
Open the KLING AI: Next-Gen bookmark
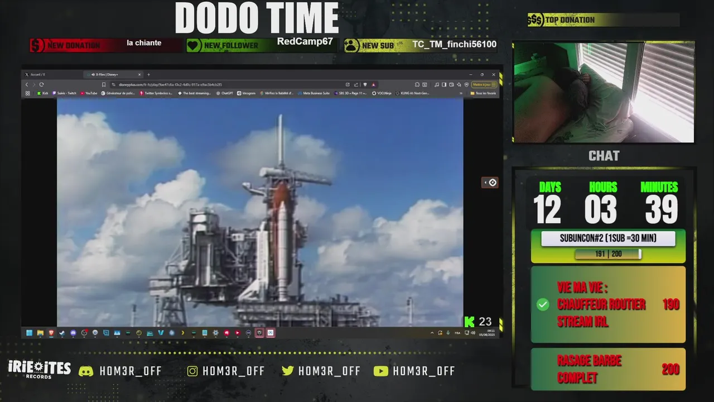[412, 93]
